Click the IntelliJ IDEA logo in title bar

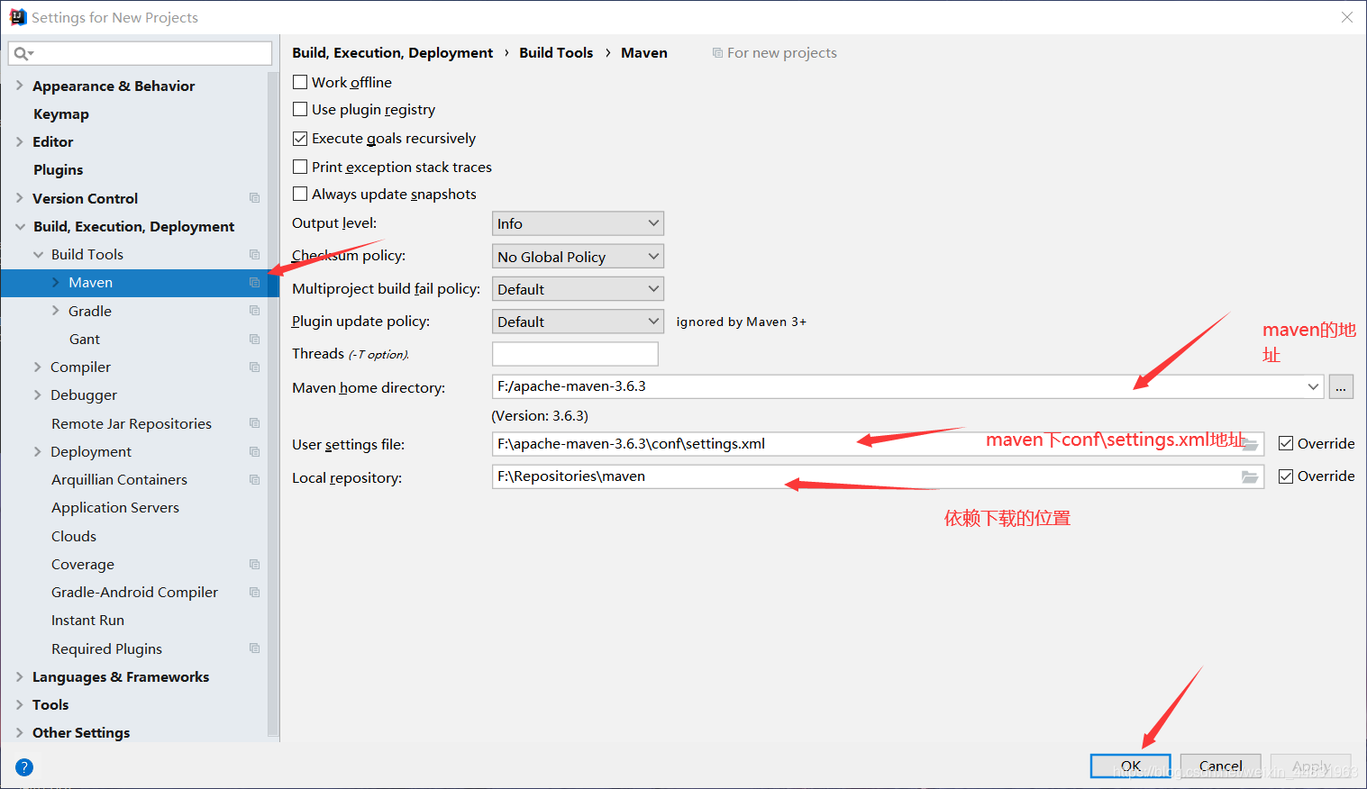18,17
